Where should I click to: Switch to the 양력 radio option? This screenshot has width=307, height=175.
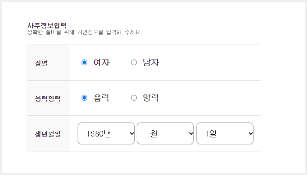tap(134, 98)
